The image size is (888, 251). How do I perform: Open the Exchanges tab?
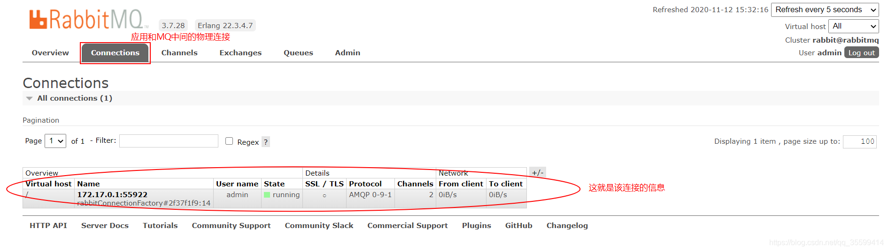coord(240,53)
